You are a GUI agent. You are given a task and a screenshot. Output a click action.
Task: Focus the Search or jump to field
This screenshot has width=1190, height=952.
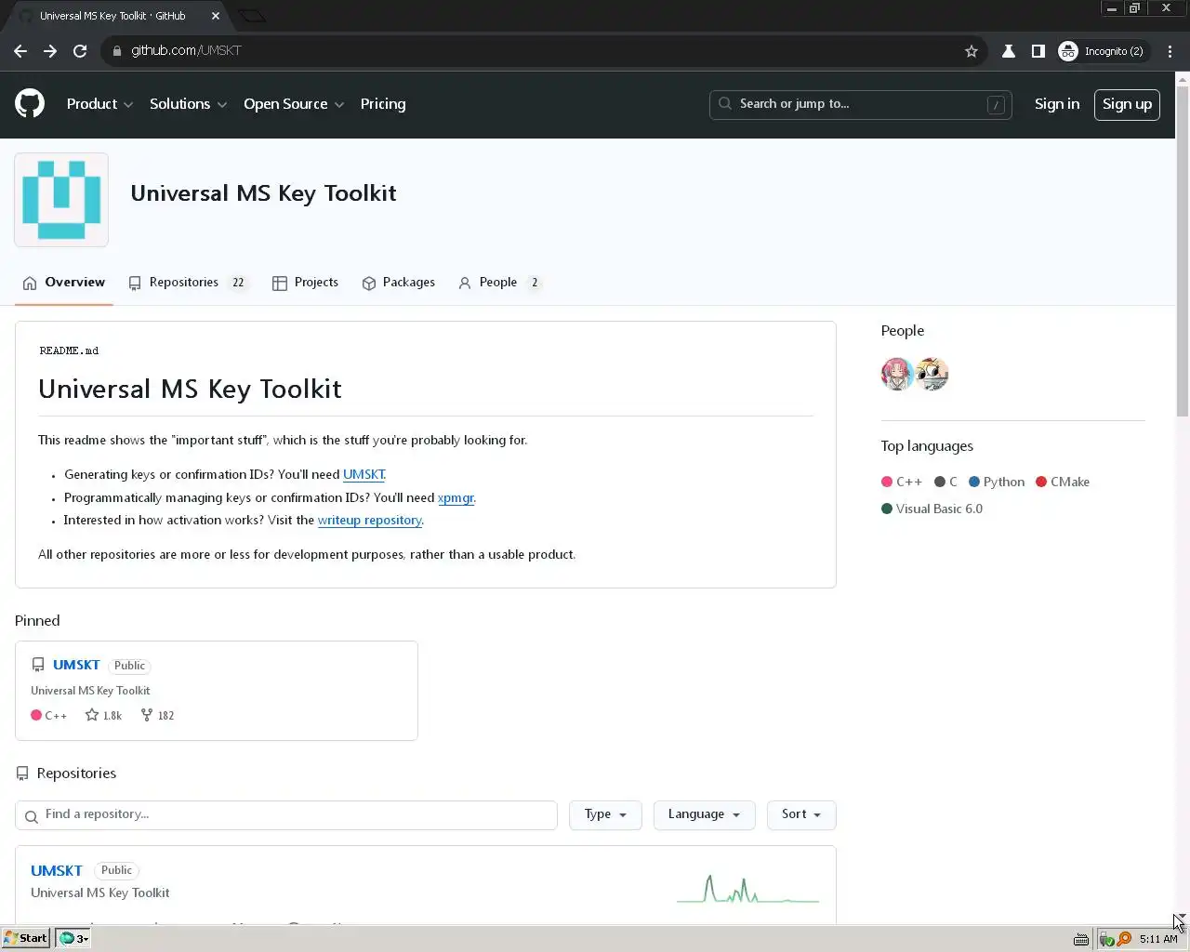[x=860, y=105]
